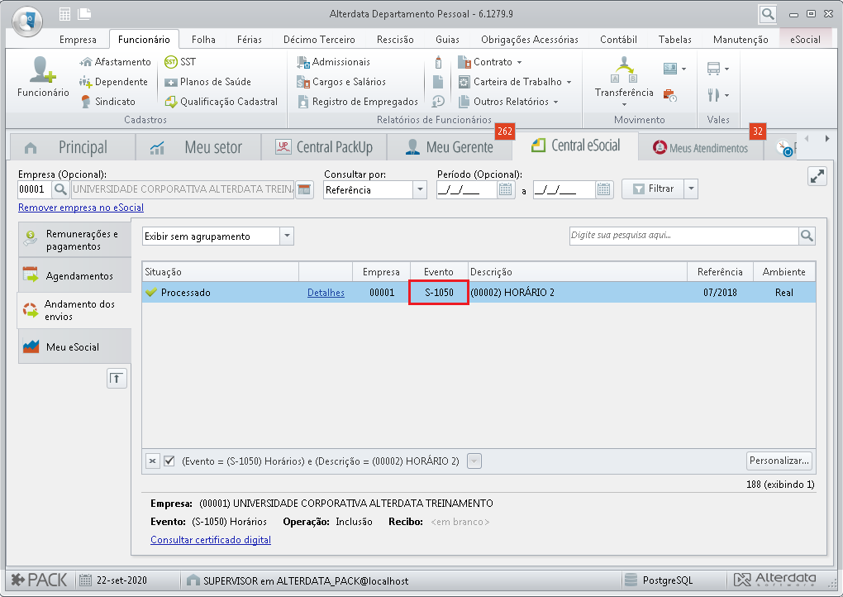Click the Digite sua pesquisa aqui field
The height and width of the screenshot is (597, 843).
point(683,236)
